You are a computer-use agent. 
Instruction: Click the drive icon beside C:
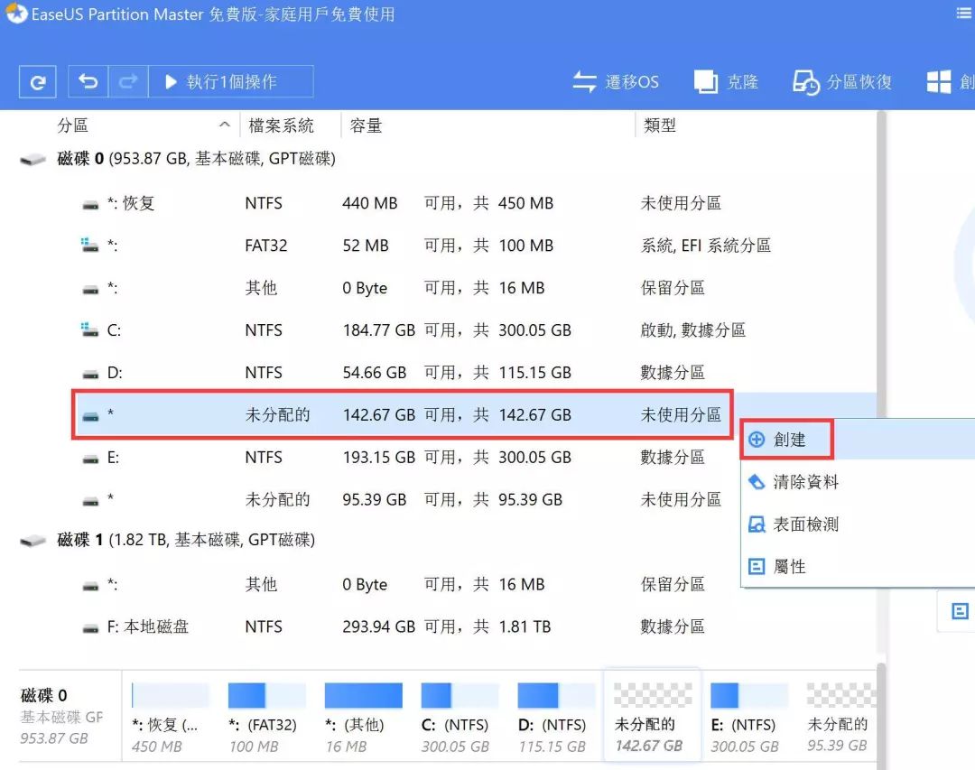pos(90,330)
